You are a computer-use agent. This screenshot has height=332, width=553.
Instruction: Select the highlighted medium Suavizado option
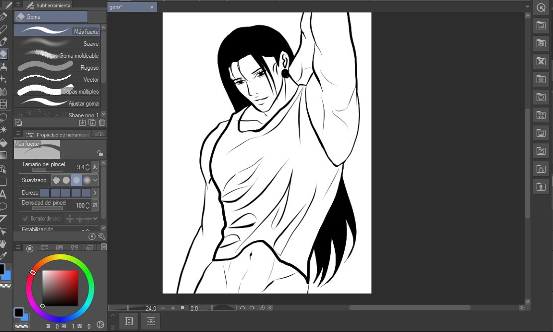(x=76, y=180)
